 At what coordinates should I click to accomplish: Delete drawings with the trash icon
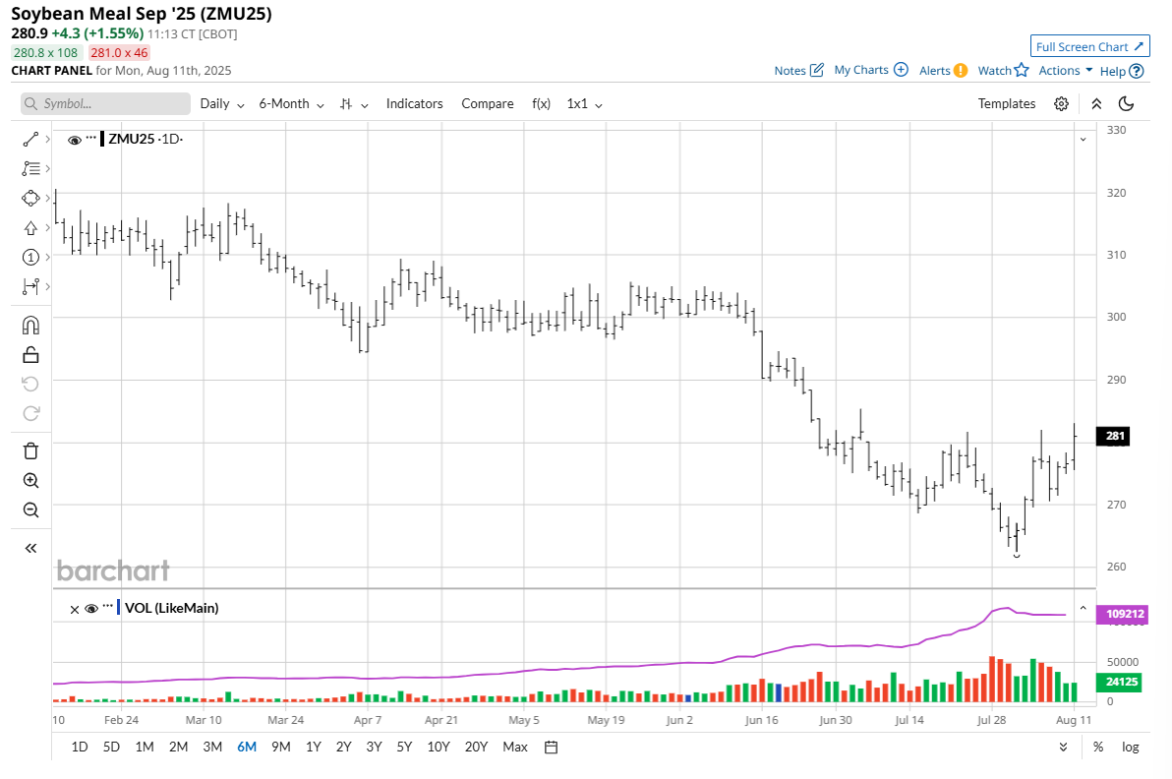click(30, 450)
